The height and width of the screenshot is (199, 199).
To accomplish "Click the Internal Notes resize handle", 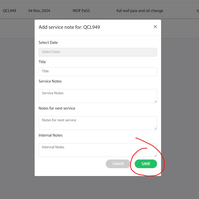I will pyautogui.click(x=155, y=155).
